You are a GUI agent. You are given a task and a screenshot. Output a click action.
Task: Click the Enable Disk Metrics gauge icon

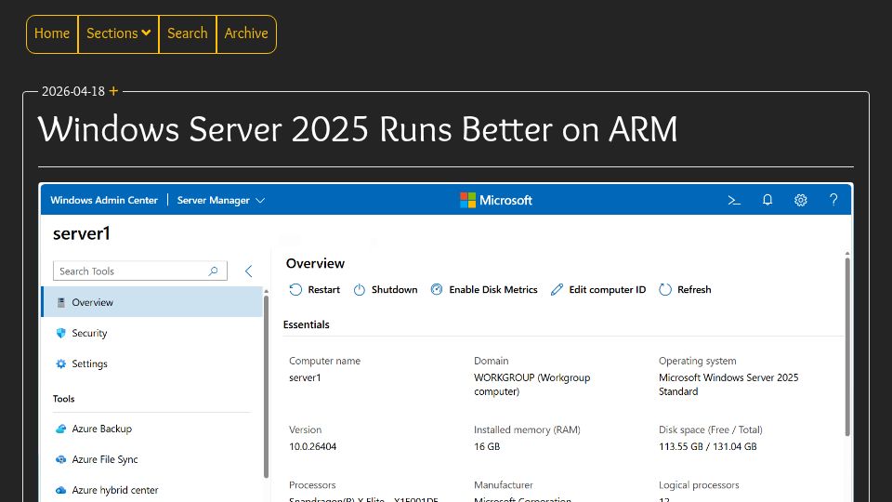[437, 290]
